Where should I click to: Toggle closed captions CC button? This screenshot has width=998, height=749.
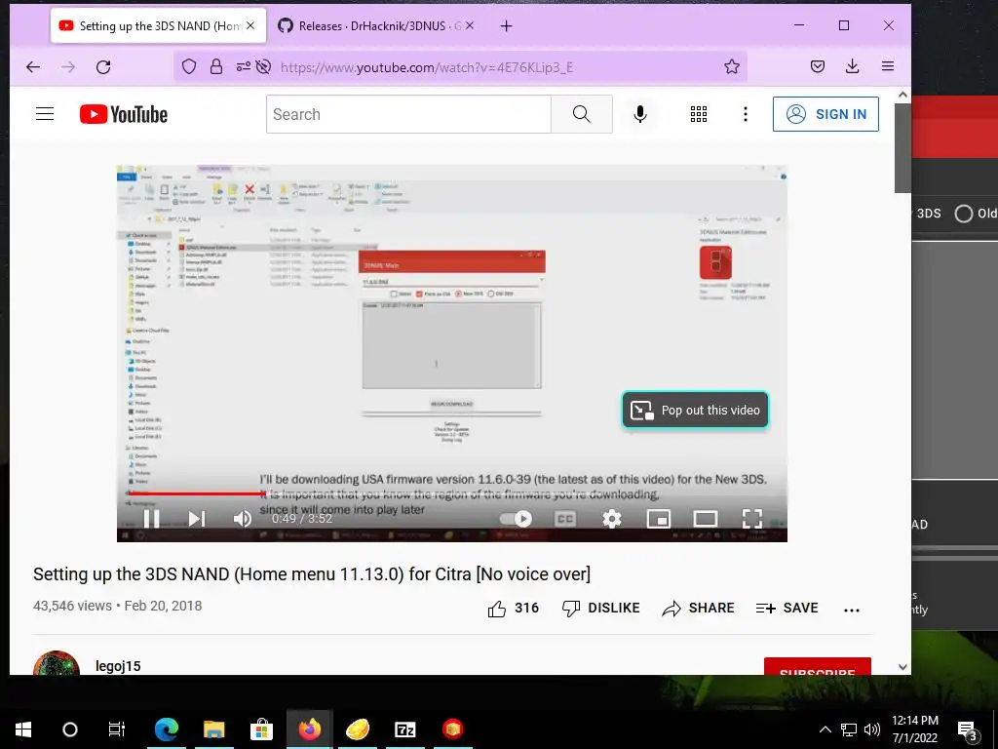[565, 519]
